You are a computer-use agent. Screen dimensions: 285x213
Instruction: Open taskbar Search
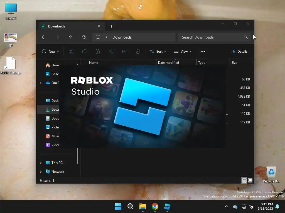pos(130,206)
